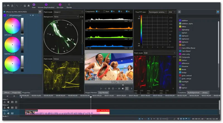Viewport: 223px width, 123px height.
Task: Select the Cairo Affine Blend transition
Action: [x=188, y=48]
